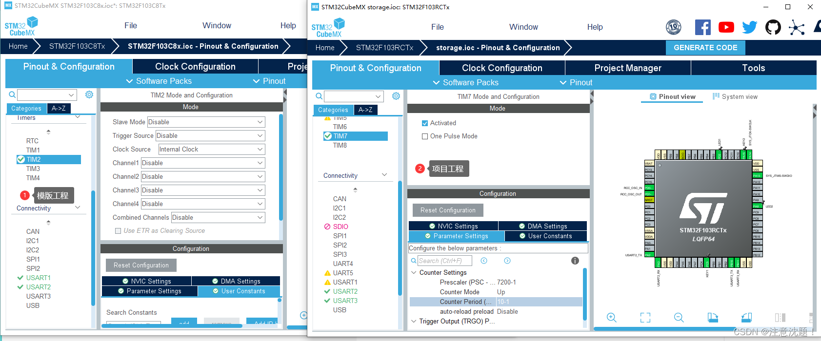
Task: Open the Help menu in storage.ioc window
Action: 595,27
